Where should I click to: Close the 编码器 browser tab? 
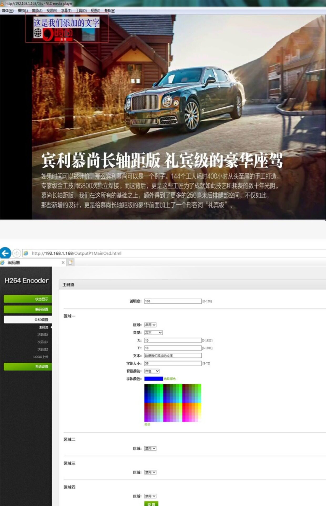coord(63,262)
